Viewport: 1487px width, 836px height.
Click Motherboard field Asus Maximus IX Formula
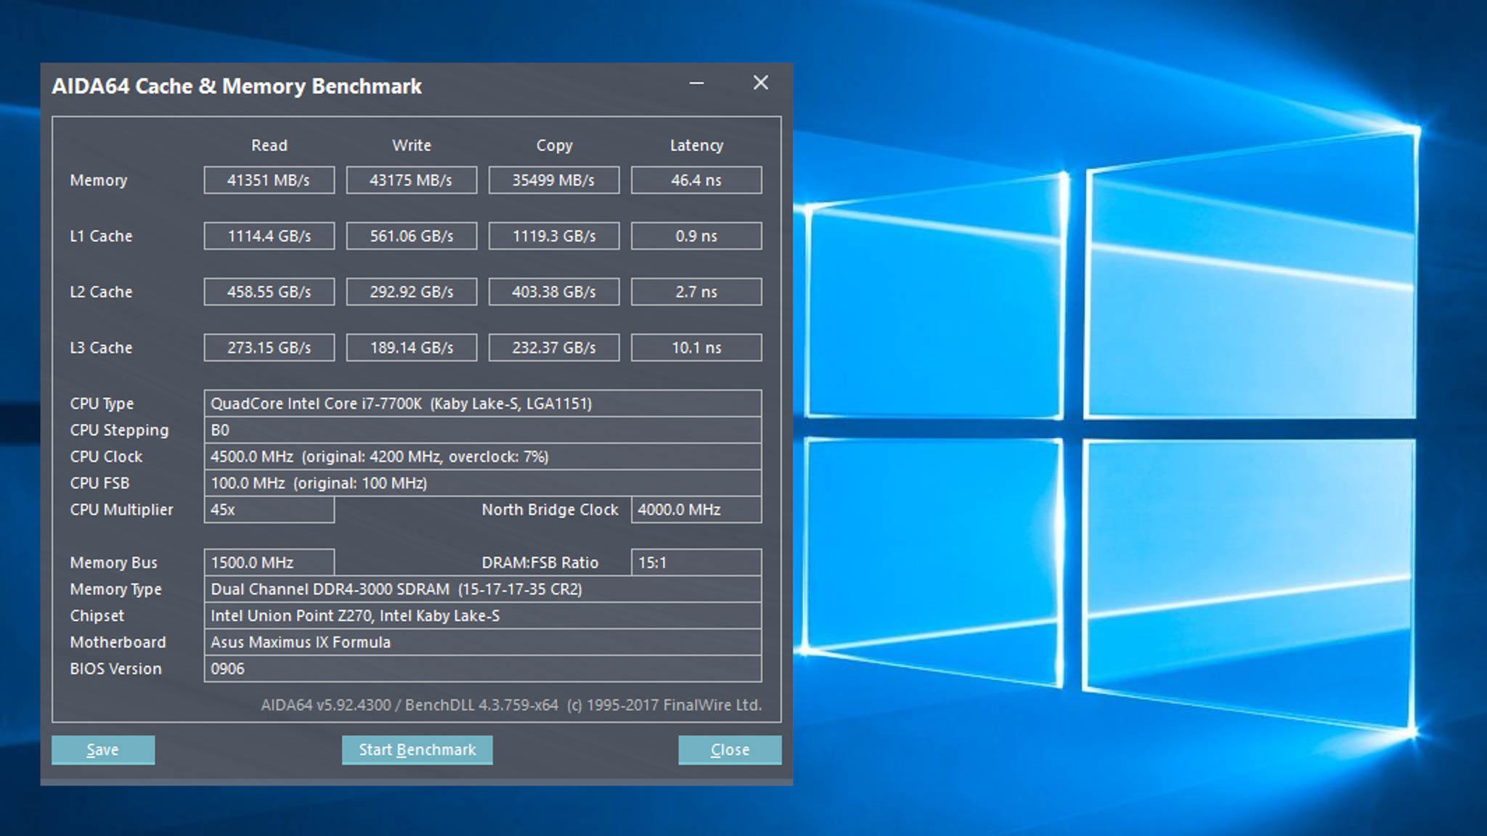click(482, 642)
